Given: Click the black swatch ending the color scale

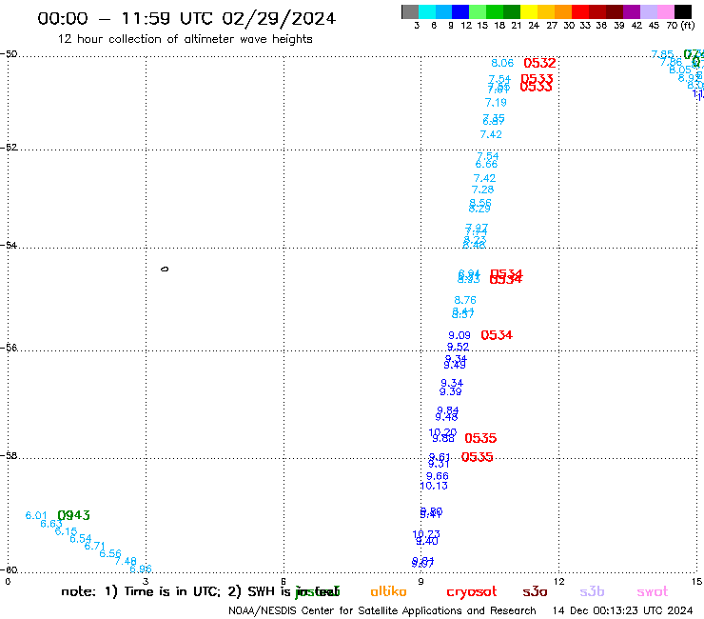Looking at the screenshot, I should coord(683,11).
